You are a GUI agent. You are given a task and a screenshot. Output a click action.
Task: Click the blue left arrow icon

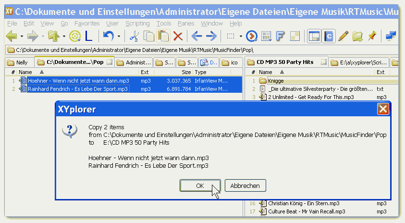coord(196,36)
